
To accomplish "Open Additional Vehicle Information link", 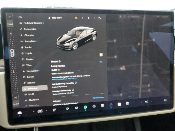I will tap(65, 79).
